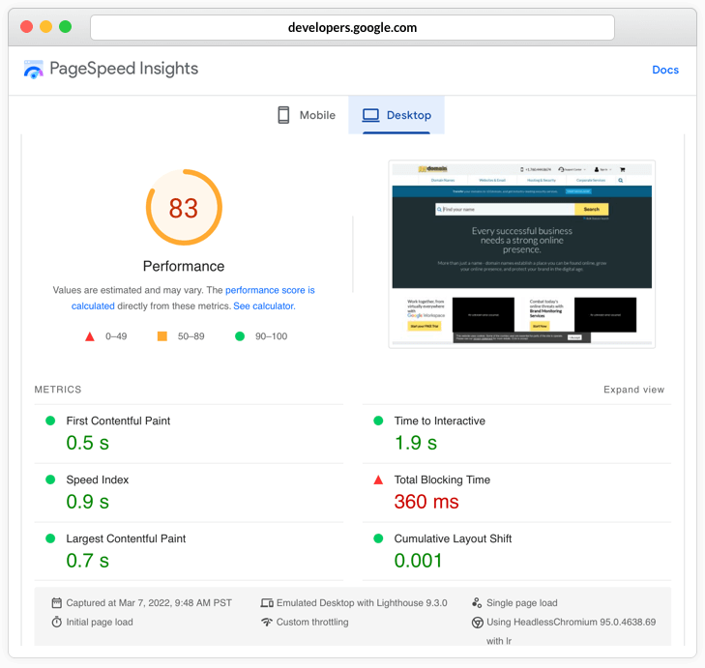Click the METRICS section heading

click(x=58, y=390)
